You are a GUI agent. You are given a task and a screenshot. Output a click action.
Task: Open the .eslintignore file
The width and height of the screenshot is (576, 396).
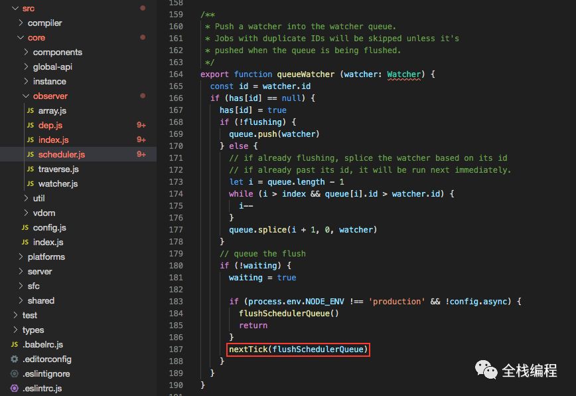tap(46, 373)
